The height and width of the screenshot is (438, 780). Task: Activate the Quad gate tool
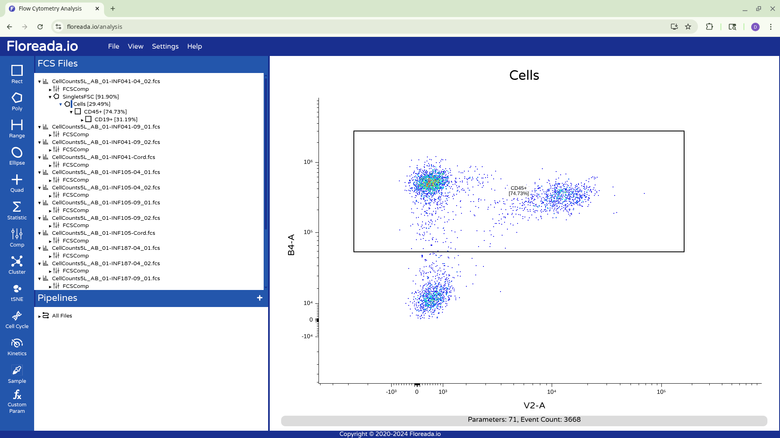tap(17, 183)
